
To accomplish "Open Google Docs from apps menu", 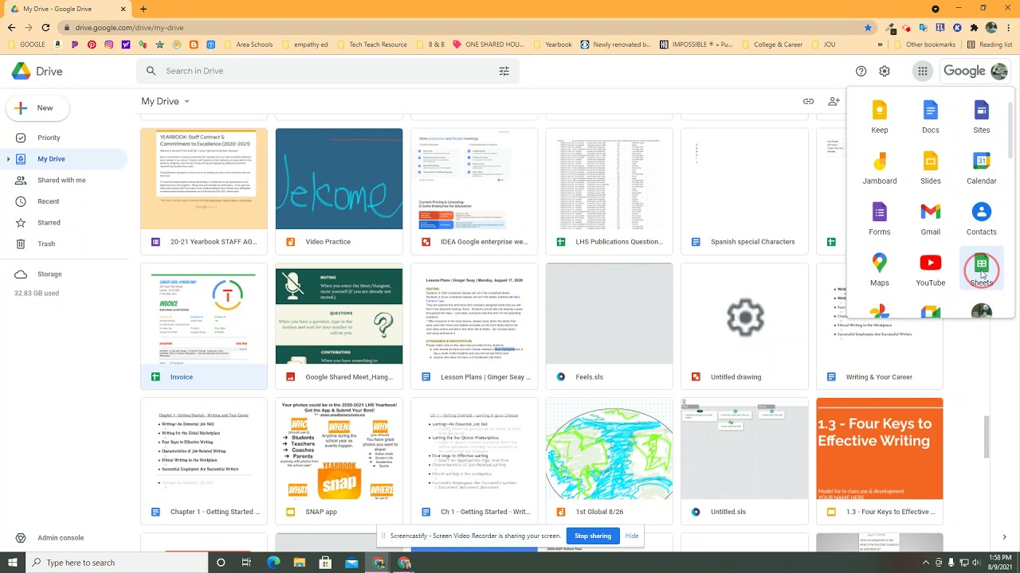I will (930, 117).
